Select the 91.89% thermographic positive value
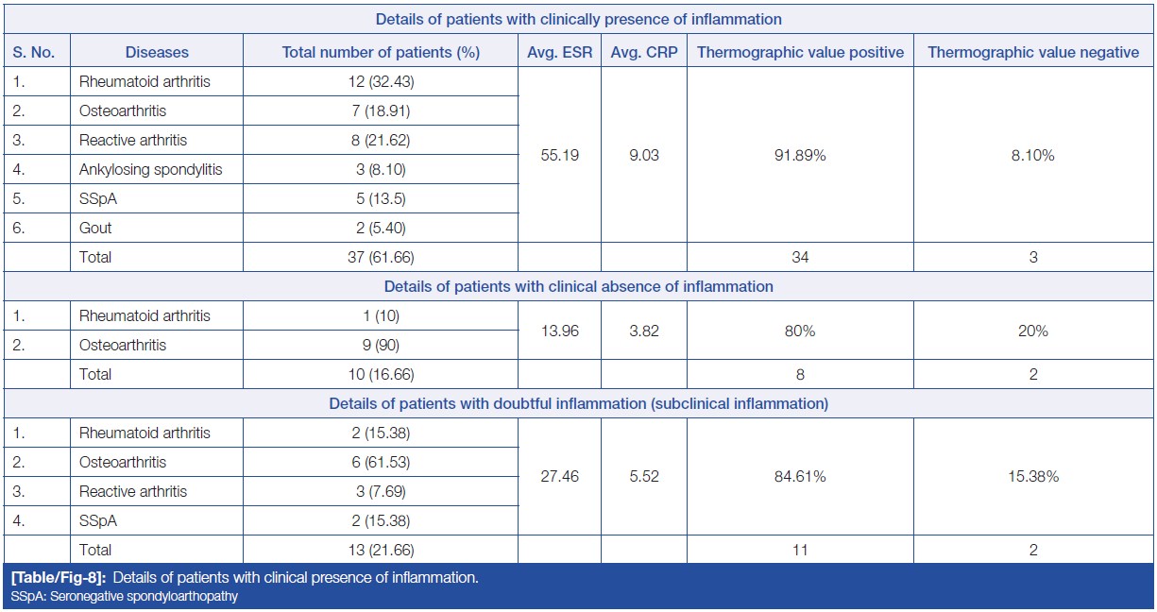The width and height of the screenshot is (1157, 612). [800, 155]
